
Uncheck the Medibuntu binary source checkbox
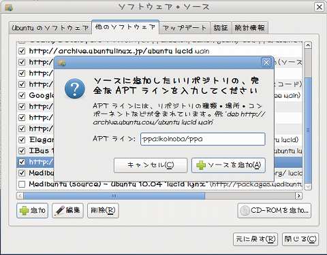[22, 173]
